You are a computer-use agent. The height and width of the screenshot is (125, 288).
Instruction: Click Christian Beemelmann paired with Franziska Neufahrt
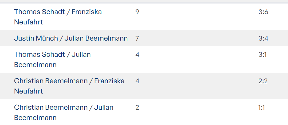pyautogui.click(x=51, y=81)
